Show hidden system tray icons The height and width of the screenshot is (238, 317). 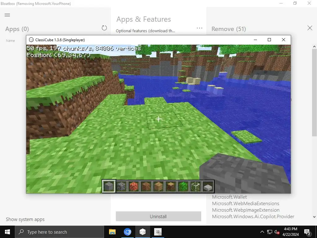(262, 232)
